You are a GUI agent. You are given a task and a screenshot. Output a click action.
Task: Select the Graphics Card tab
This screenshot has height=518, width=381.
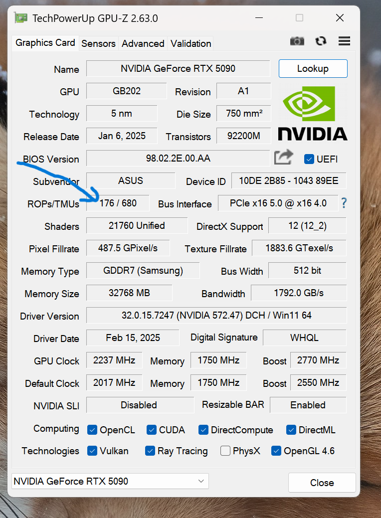[x=45, y=43]
